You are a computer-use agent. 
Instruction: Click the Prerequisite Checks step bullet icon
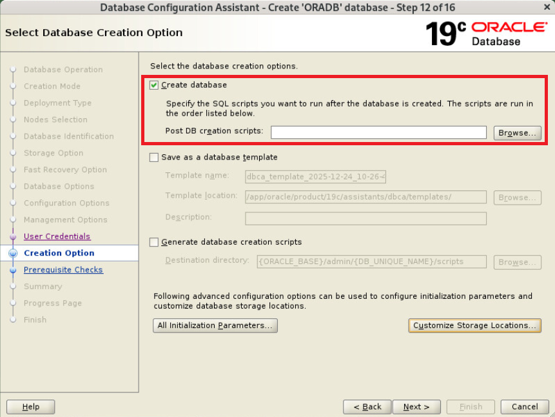[x=13, y=270]
